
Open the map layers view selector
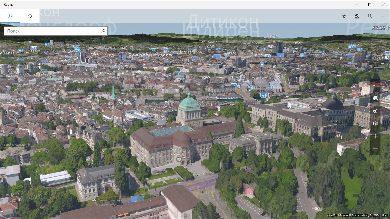(x=375, y=123)
